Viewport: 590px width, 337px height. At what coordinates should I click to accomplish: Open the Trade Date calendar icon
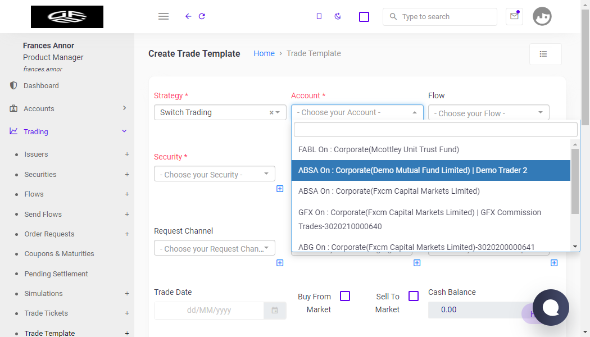[275, 310]
